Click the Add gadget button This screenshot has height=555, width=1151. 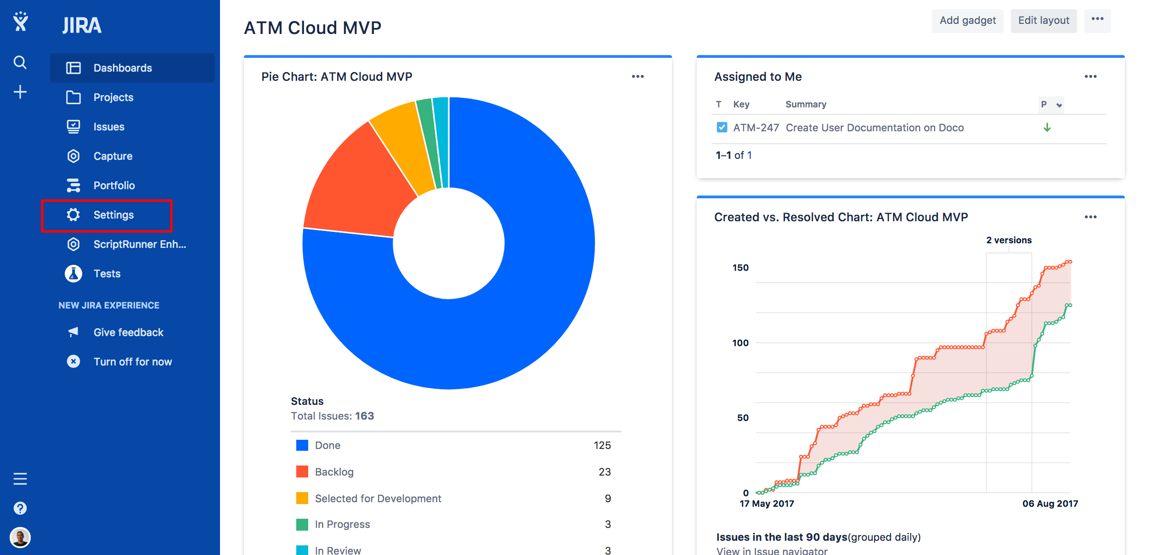tap(967, 21)
